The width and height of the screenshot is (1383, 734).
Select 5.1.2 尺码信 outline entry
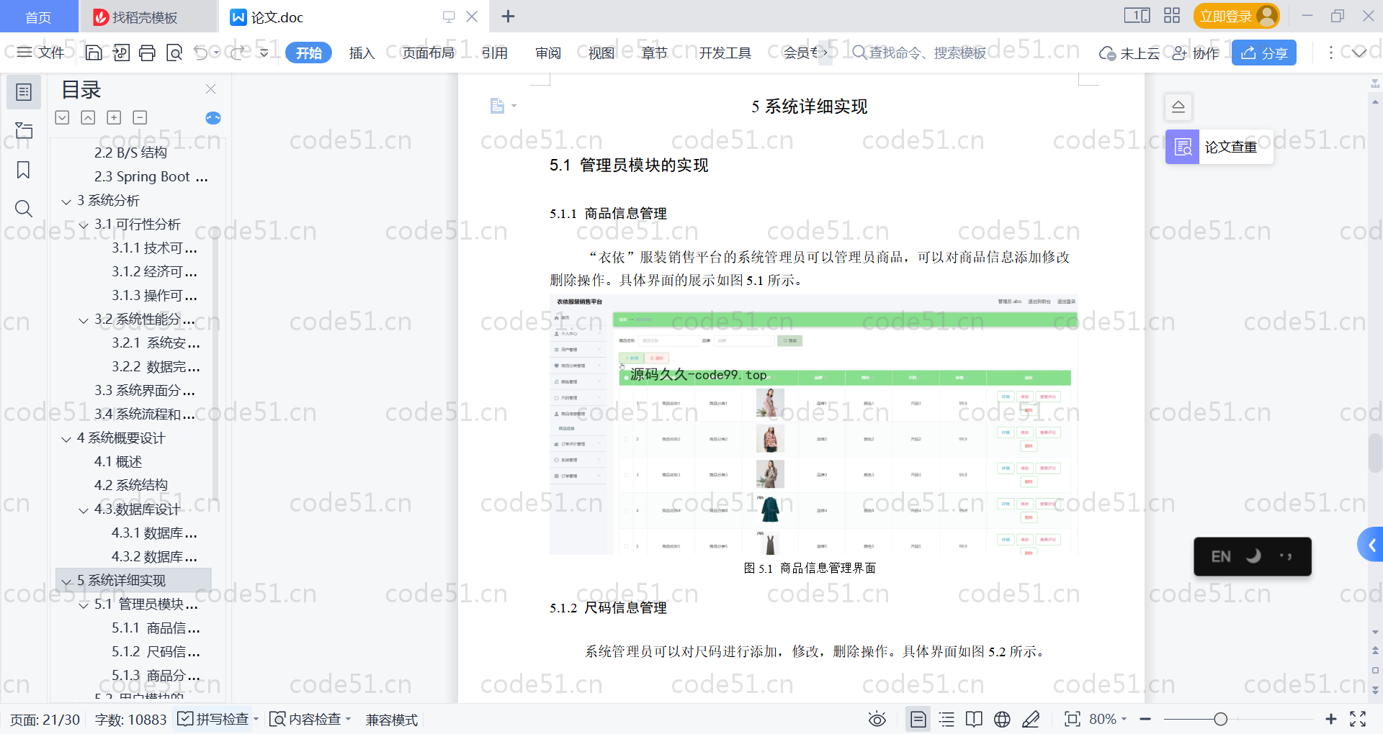pyautogui.click(x=156, y=651)
